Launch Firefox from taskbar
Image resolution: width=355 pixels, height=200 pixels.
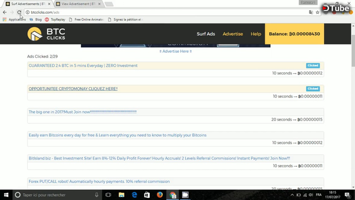160,195
